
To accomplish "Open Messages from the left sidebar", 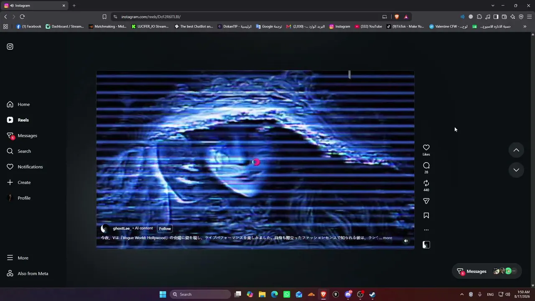I will click(x=22, y=135).
